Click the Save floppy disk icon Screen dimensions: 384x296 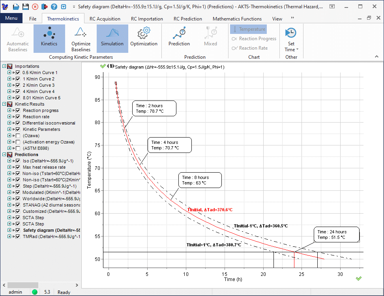point(25,7)
